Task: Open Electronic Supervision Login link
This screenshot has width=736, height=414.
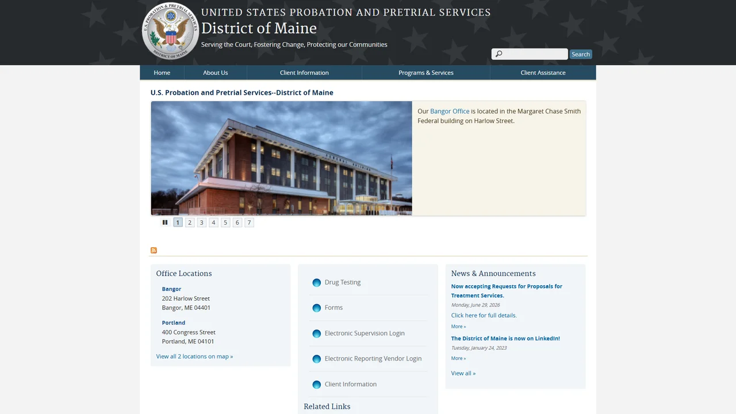Action: [x=365, y=333]
